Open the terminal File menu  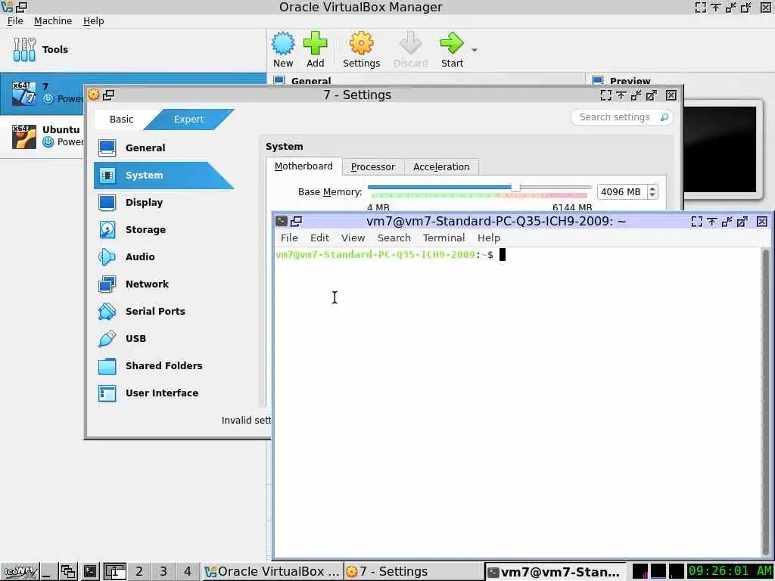point(289,238)
